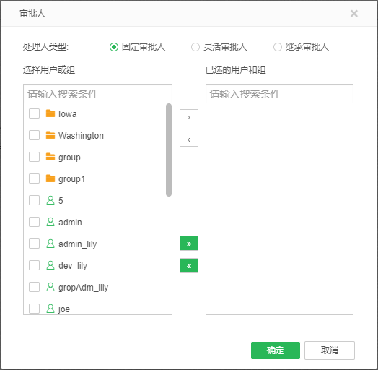This screenshot has width=378, height=370.
Task: Click 确定 to confirm
Action: click(x=276, y=350)
